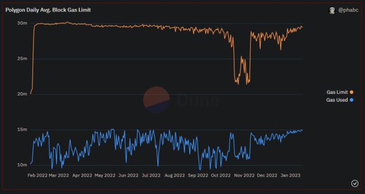Click the Aug 2022 x-axis label

coord(175,176)
